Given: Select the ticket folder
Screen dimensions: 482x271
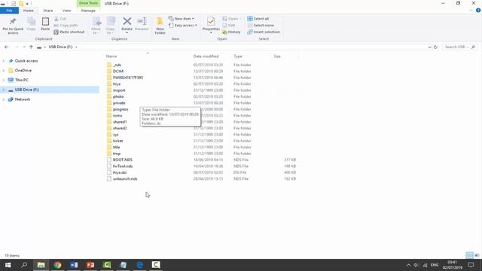Looking at the screenshot, I should [x=117, y=141].
